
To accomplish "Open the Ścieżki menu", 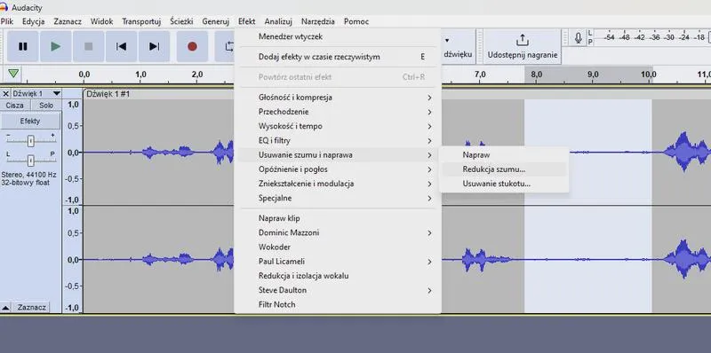I will point(181,21).
